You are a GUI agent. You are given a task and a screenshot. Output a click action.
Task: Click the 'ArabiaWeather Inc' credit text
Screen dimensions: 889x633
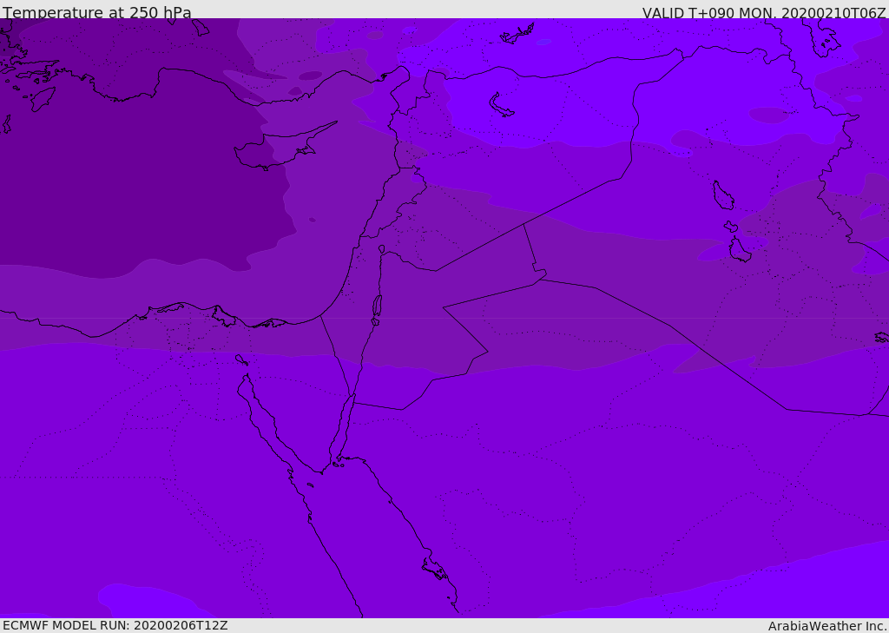[826, 626]
